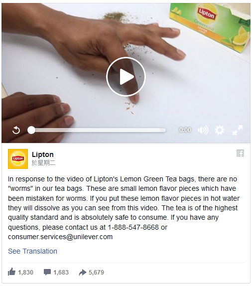Open the Lipton profile picture
This screenshot has height=286, width=252.
click(x=18, y=159)
